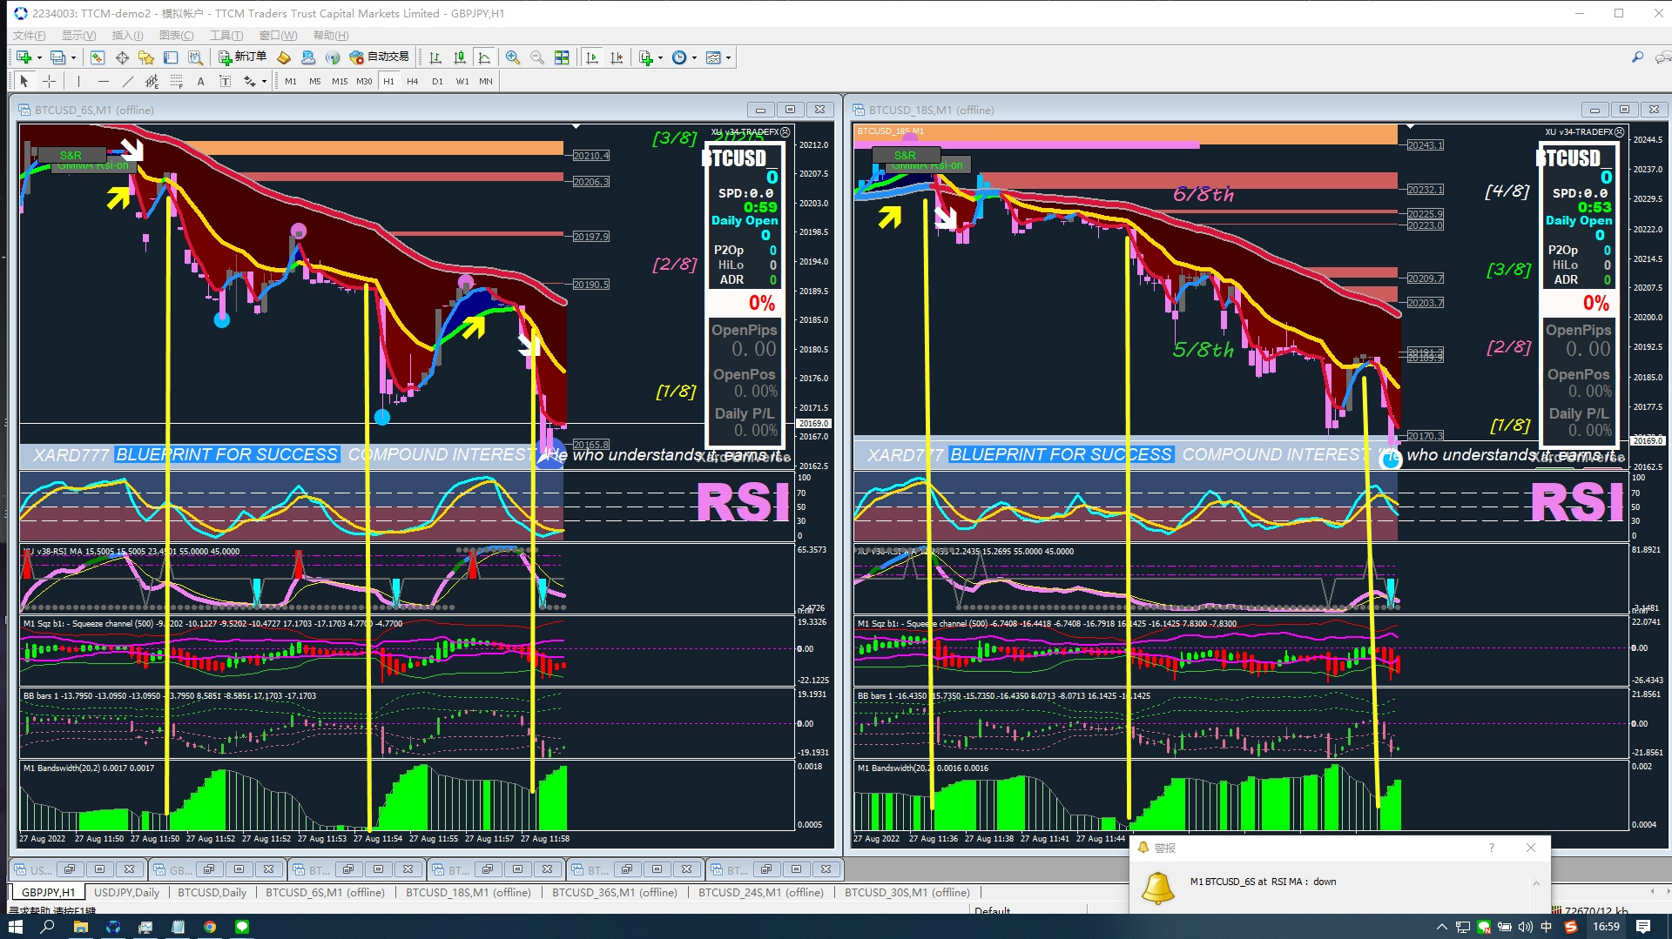Viewport: 1672px width, 939px height.
Task: Click S&R button on BTCUSD_6S chart
Action: [71, 155]
